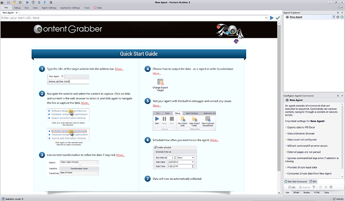This screenshot has height=201, width=345.
Task: Open the Tools ribbon tab
Action: tap(87, 8)
